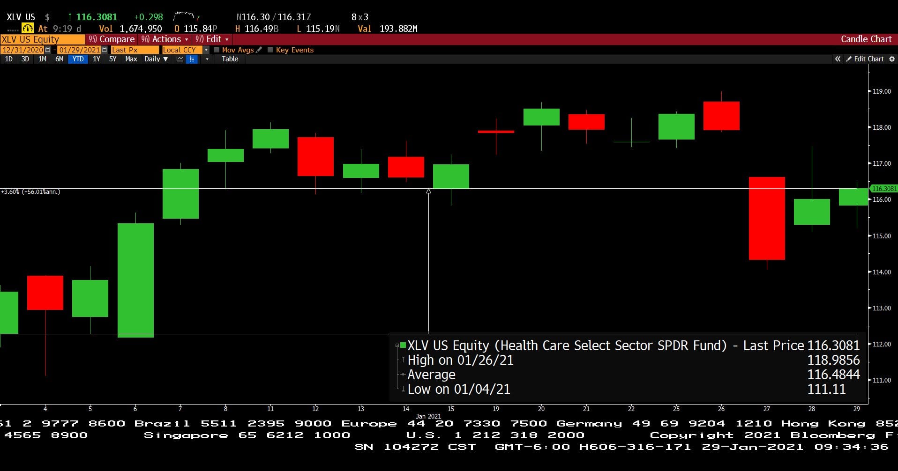
Task: Select the Max time range tab
Action: tap(131, 59)
